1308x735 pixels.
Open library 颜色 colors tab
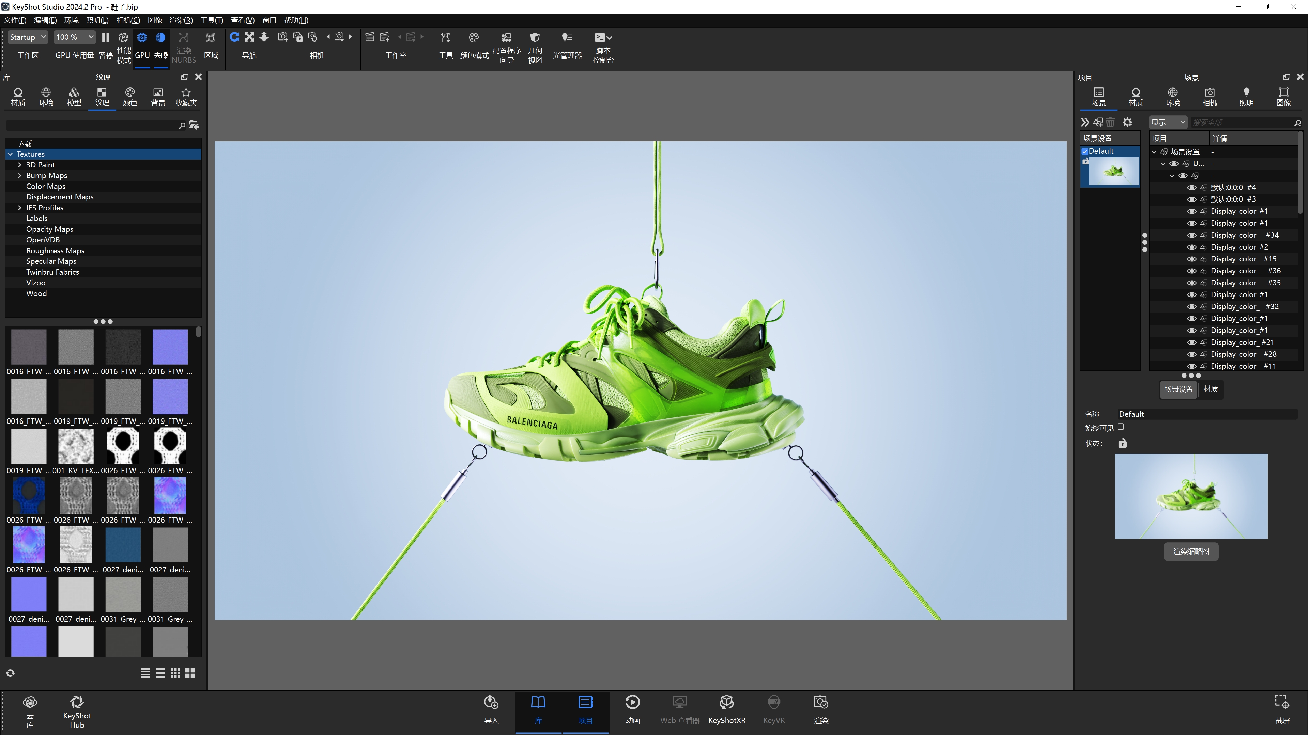pyautogui.click(x=130, y=96)
